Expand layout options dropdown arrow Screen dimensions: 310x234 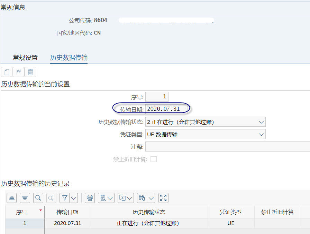pyautogui.click(x=151, y=198)
